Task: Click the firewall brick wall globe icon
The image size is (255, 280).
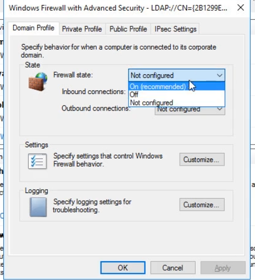Action: tap(38, 81)
